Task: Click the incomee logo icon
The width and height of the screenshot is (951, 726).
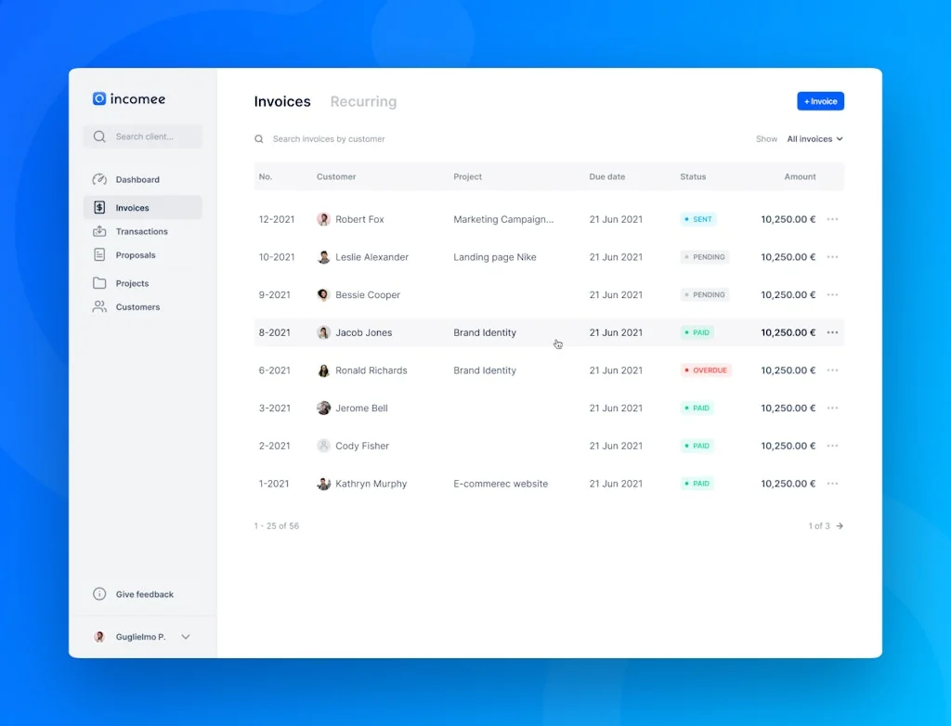Action: click(99, 98)
